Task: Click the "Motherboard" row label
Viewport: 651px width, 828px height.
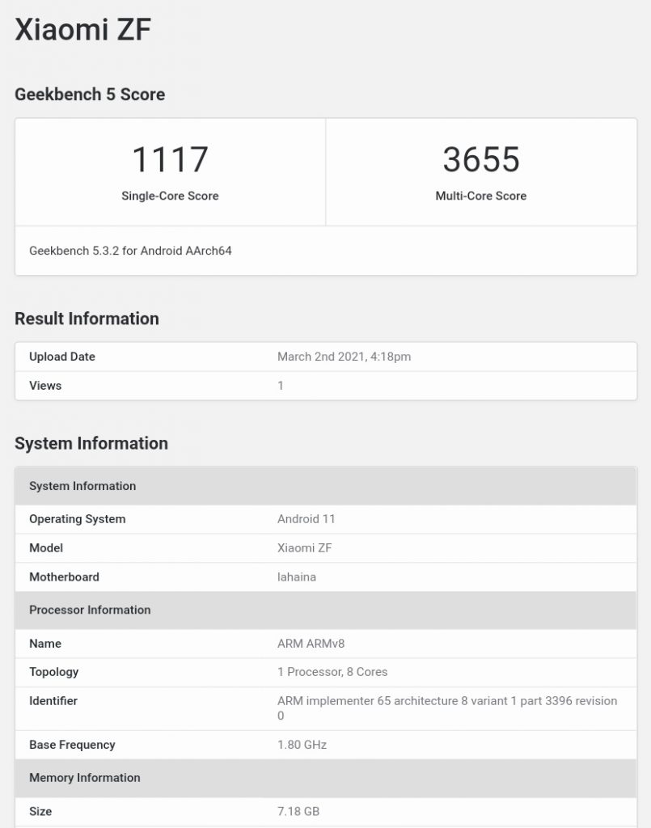Action: coord(65,577)
